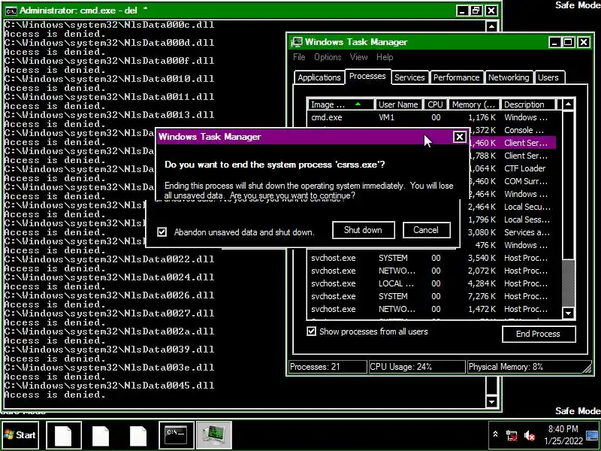Click the show desktop monitor icon
Image resolution: width=601 pixels, height=451 pixels.
tap(592, 436)
